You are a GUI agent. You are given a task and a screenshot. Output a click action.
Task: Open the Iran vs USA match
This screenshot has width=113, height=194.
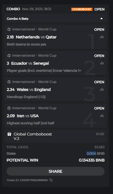coord(28,116)
